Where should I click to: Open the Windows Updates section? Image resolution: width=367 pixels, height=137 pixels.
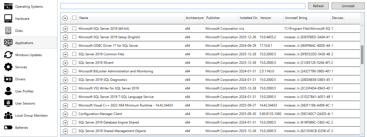[x=29, y=55]
